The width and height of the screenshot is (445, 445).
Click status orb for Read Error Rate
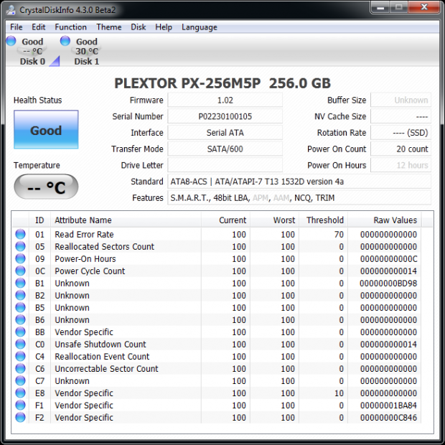pyautogui.click(x=20, y=234)
